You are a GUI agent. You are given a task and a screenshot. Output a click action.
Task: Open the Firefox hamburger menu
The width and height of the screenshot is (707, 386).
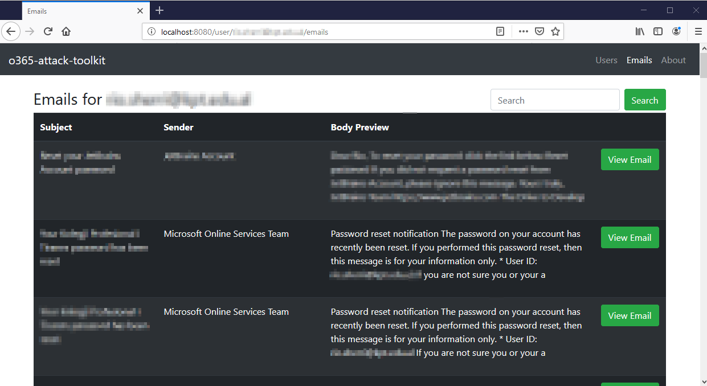(x=698, y=32)
